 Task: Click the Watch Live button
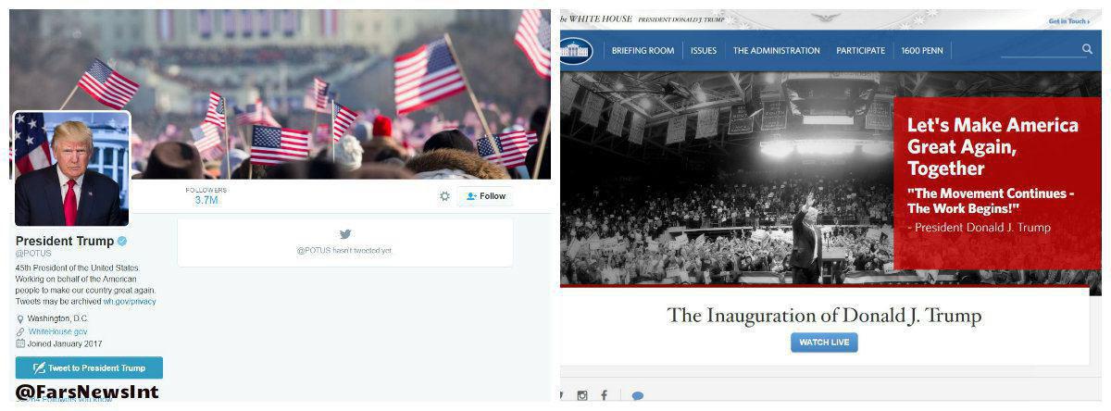pos(824,342)
